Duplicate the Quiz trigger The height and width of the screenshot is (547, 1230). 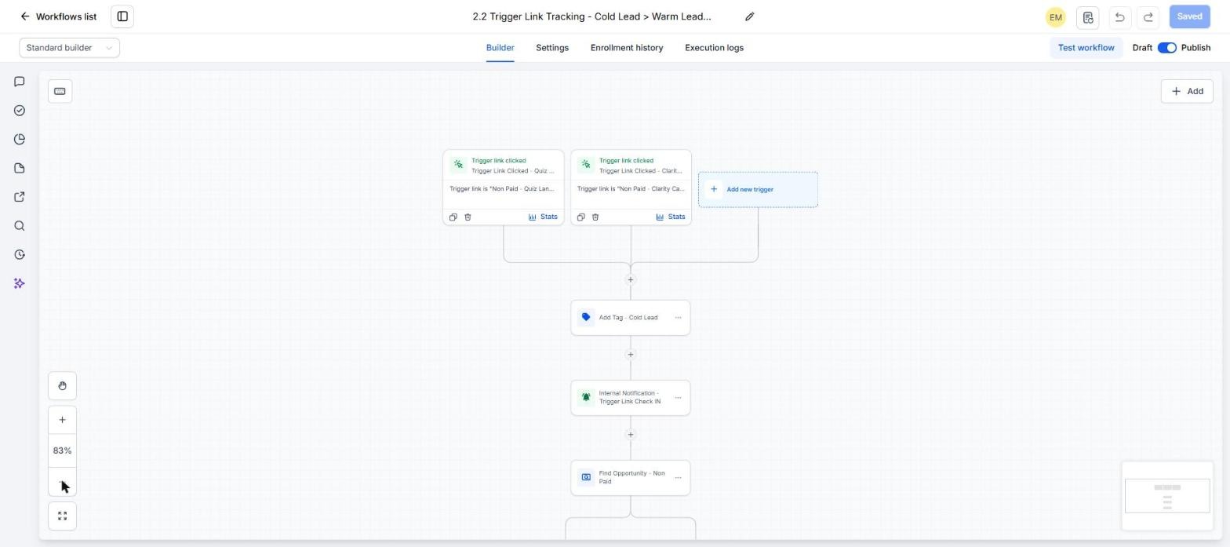(453, 217)
